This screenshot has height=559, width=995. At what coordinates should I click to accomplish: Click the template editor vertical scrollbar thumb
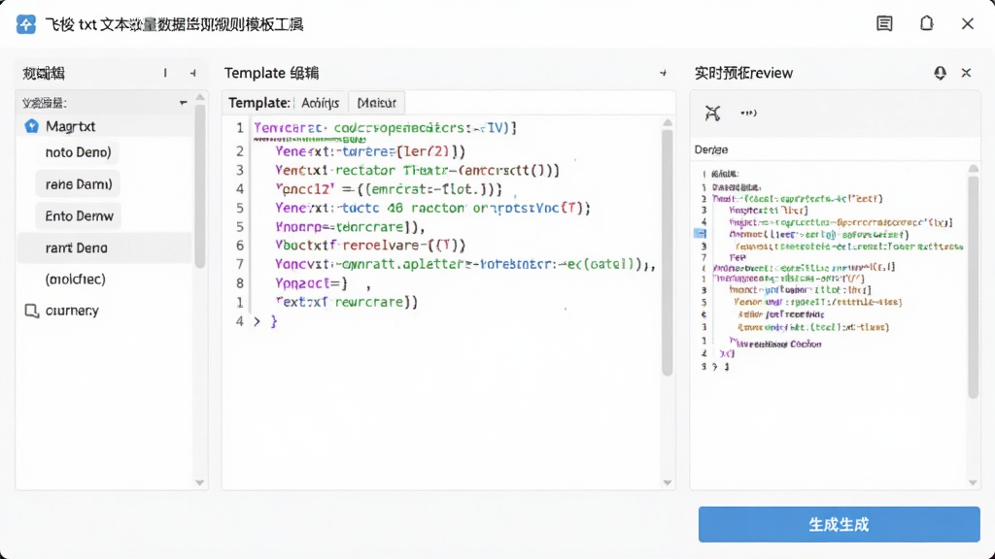667,252
